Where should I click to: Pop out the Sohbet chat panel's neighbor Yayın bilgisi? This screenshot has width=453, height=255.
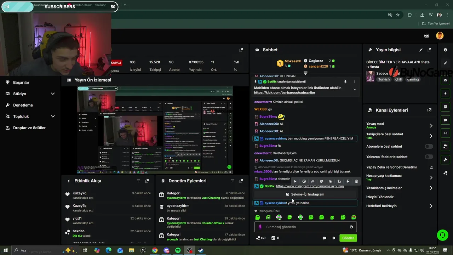tap(429, 50)
